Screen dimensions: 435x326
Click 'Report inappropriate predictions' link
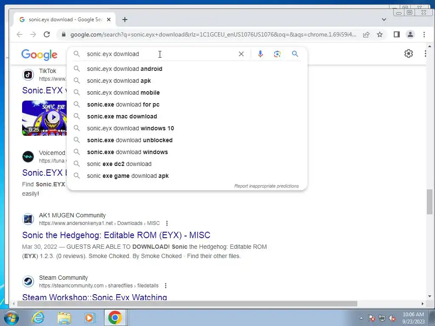pyautogui.click(x=266, y=186)
